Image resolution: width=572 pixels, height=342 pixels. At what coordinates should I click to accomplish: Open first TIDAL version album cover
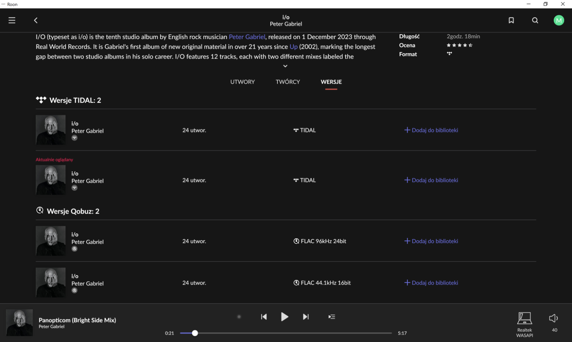(51, 130)
